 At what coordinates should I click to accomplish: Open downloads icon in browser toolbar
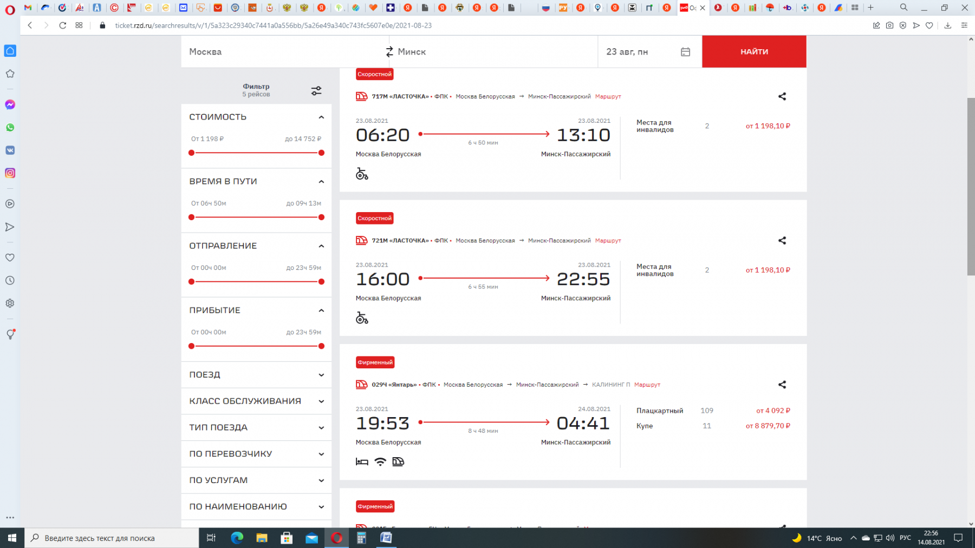tap(947, 25)
